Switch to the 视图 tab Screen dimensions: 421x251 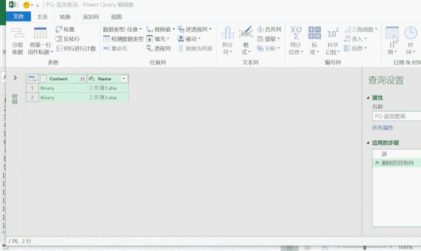[x=116, y=16]
